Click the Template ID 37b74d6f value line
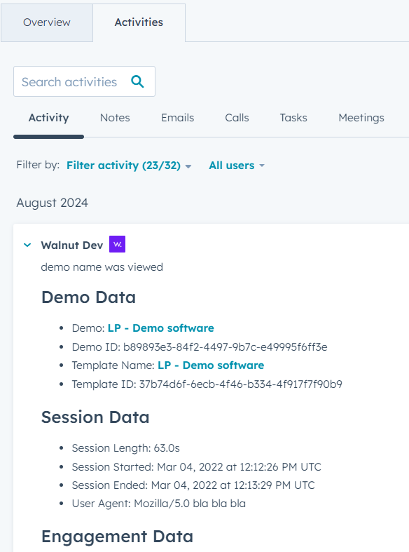The height and width of the screenshot is (552, 409). (207, 384)
